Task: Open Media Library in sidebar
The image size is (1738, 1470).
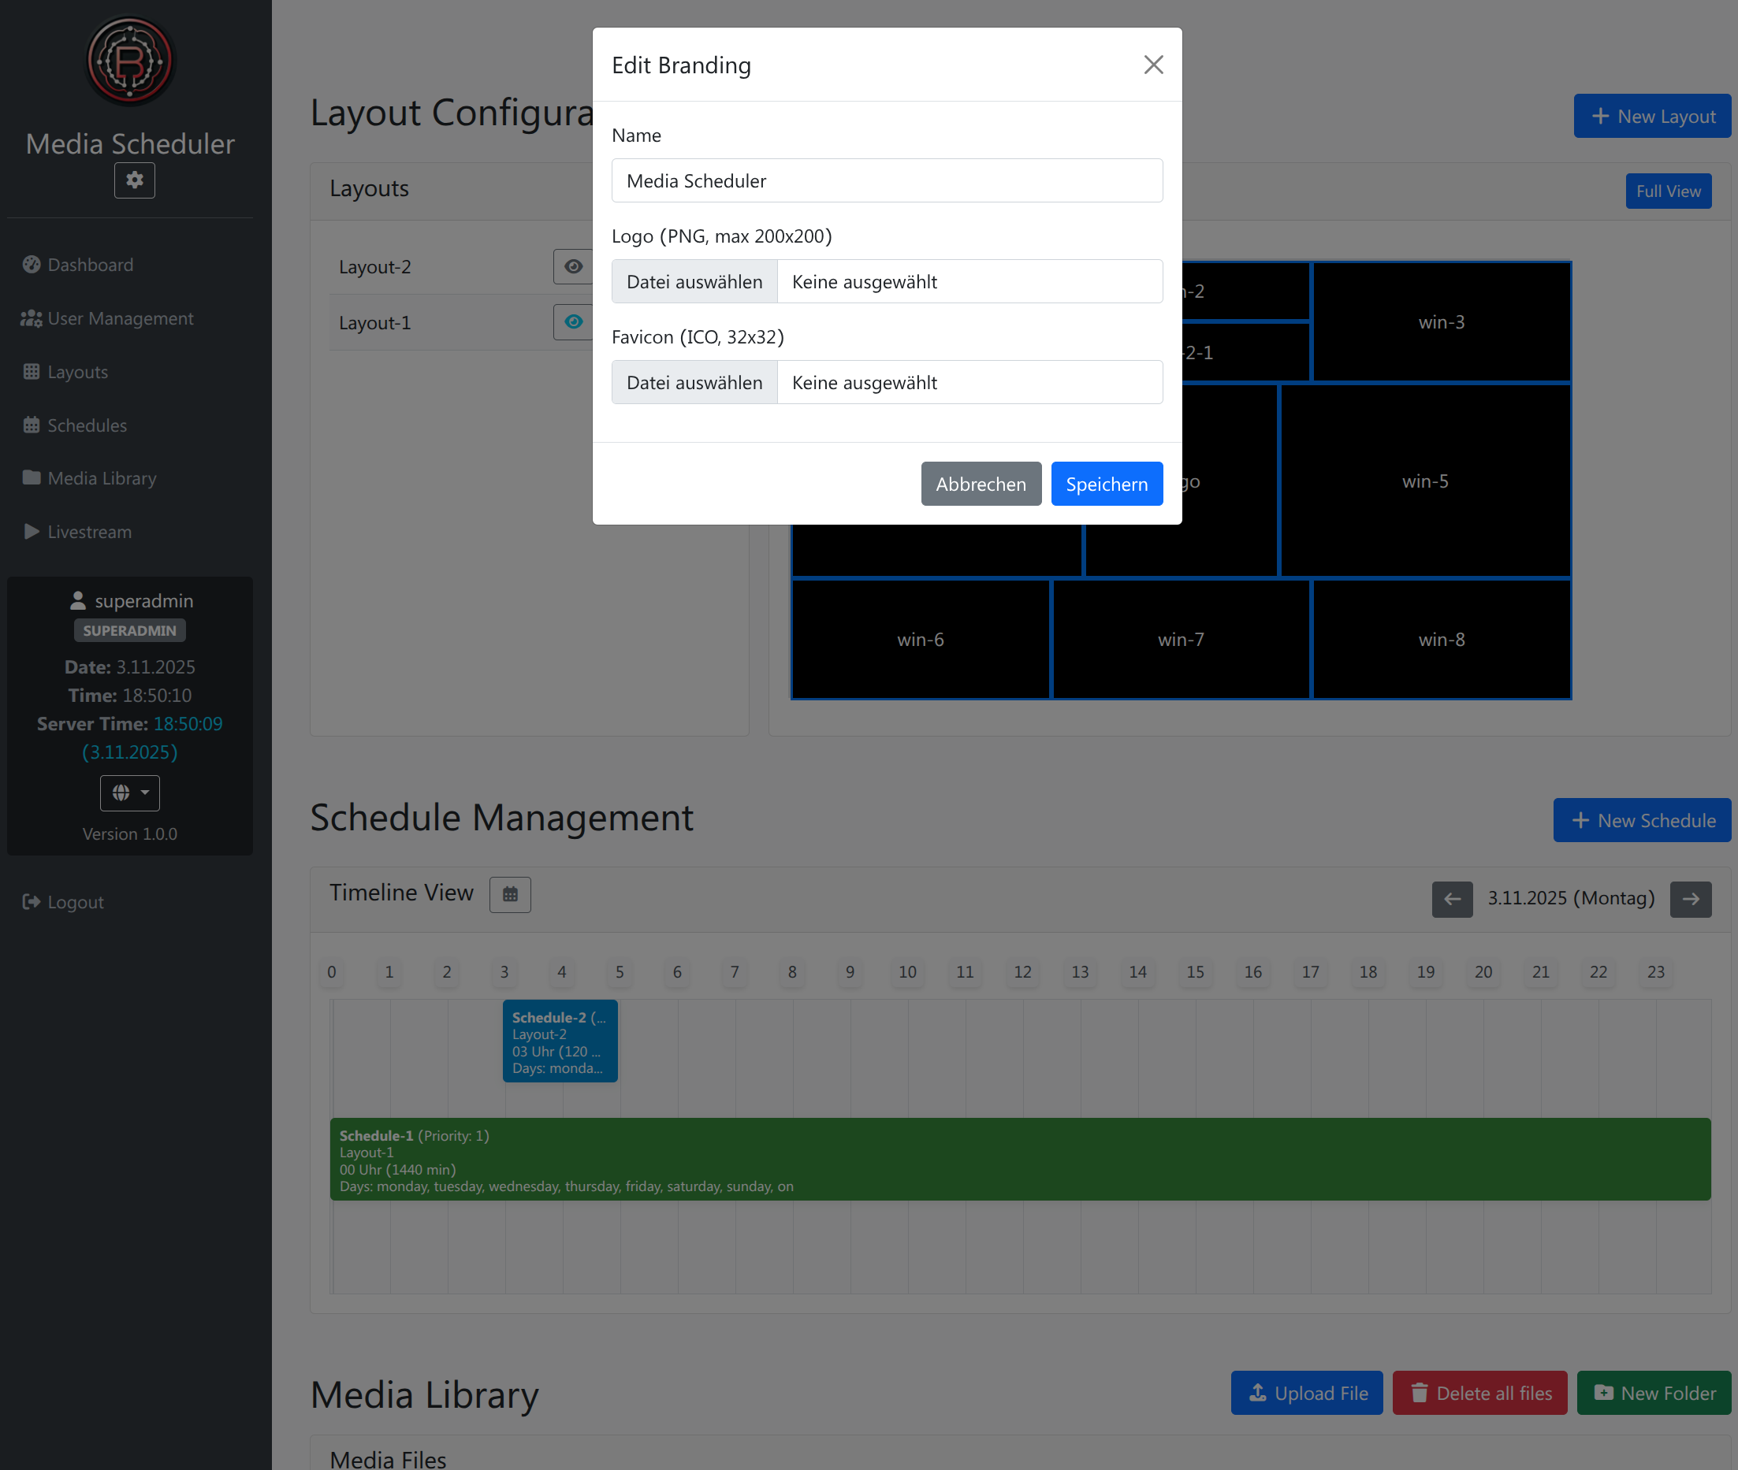Action: 102,478
